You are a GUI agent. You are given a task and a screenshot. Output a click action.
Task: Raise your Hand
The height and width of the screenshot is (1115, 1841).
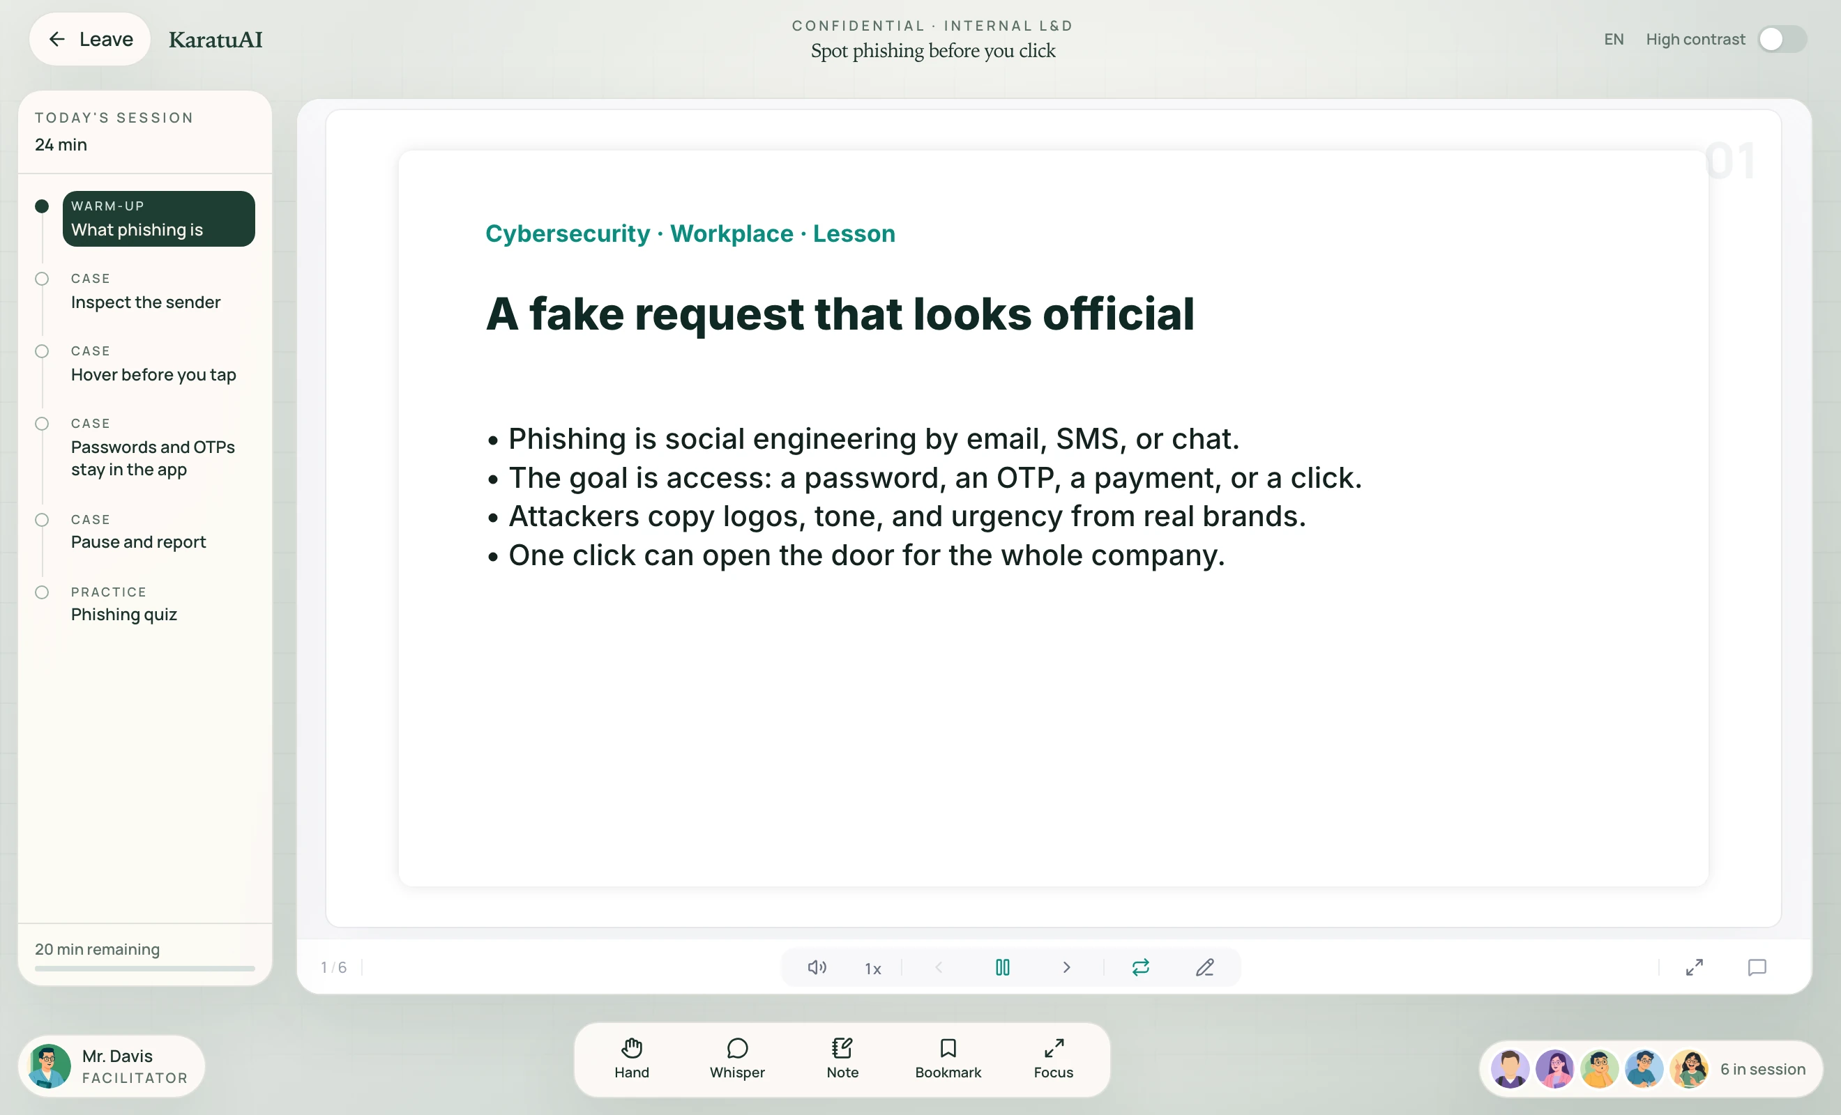click(x=631, y=1059)
